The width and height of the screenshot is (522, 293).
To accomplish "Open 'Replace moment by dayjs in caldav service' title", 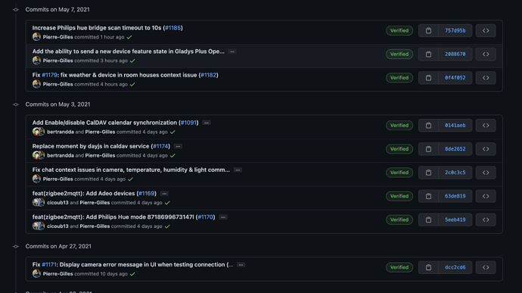I will (x=91, y=147).
